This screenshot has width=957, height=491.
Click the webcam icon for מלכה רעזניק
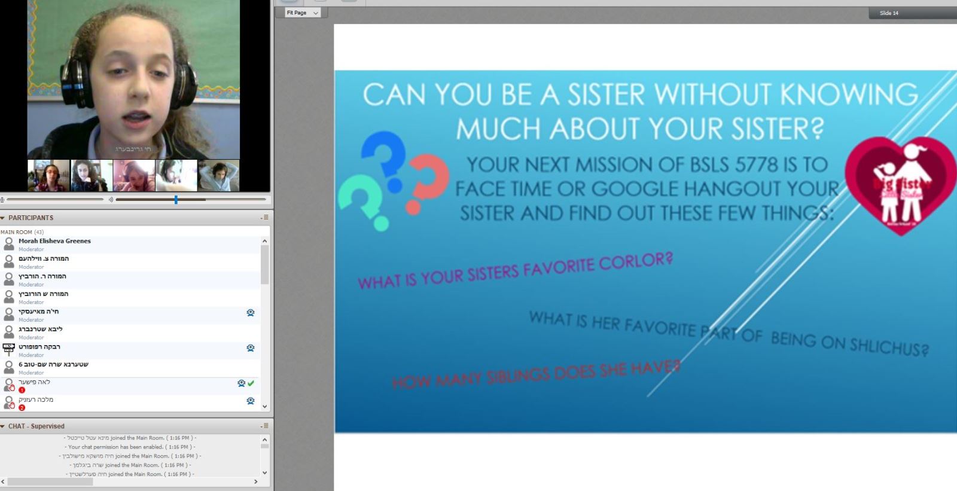point(251,401)
